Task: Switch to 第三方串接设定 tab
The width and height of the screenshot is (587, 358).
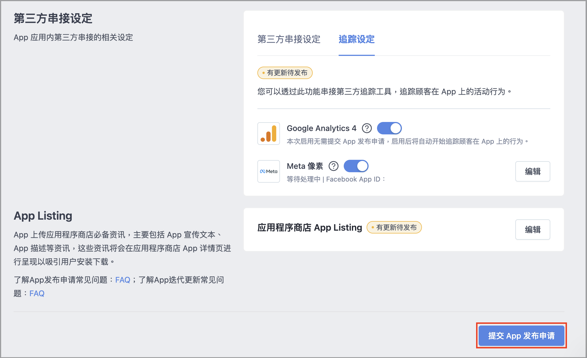Action: [x=289, y=39]
